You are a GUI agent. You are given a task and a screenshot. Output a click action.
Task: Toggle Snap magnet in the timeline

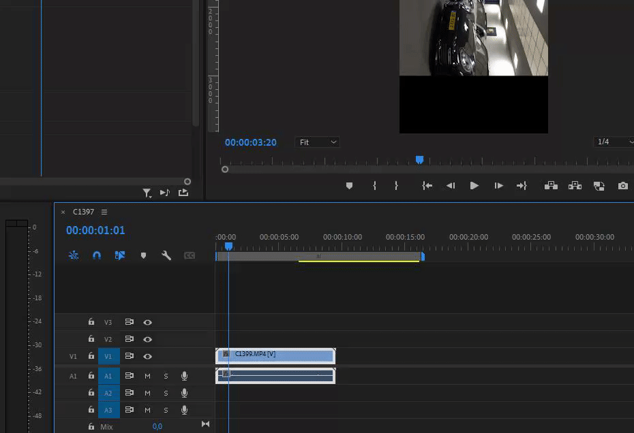tap(97, 256)
